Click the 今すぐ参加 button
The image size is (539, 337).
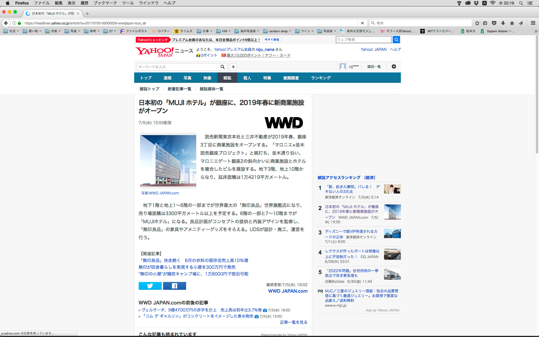tap(272, 40)
